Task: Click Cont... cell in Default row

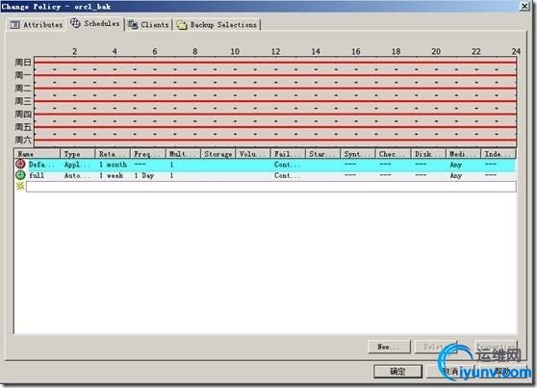Action: coord(287,165)
